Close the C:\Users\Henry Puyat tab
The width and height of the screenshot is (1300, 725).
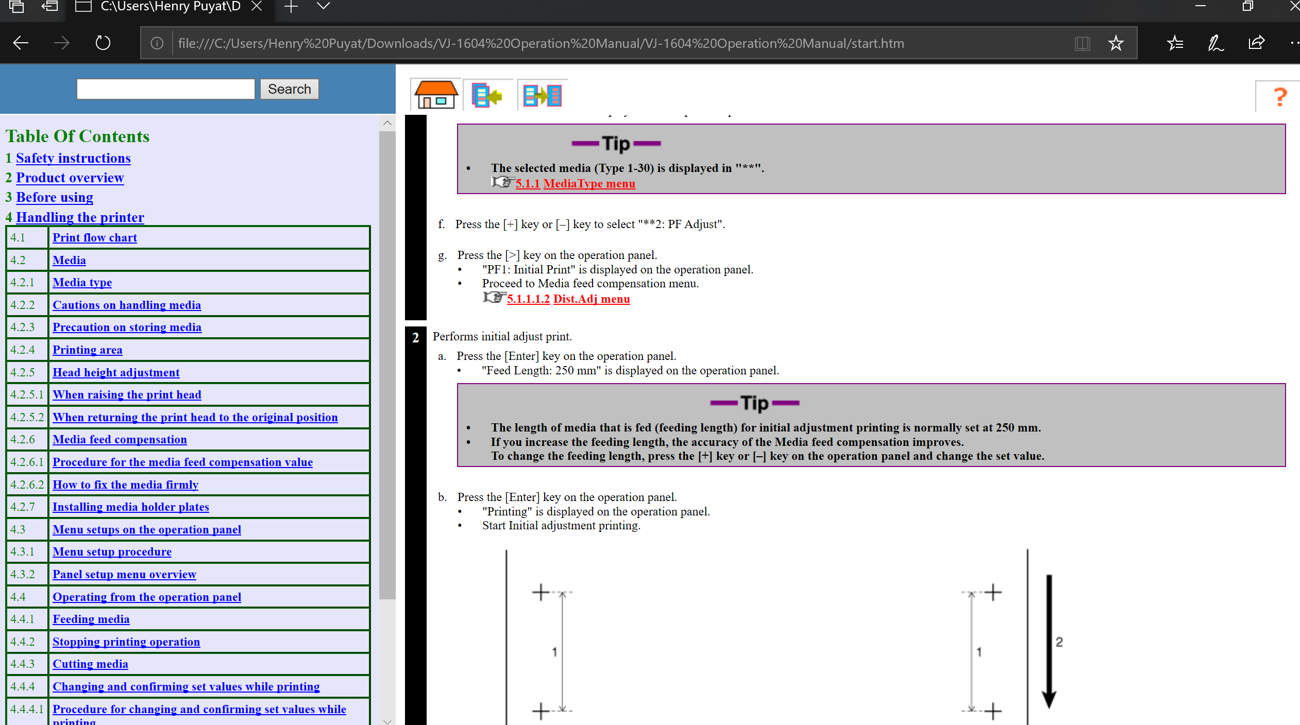[257, 6]
